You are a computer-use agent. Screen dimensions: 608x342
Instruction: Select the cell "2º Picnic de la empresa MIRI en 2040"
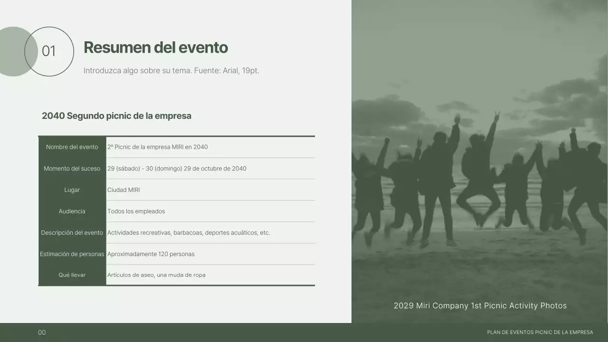click(x=157, y=147)
